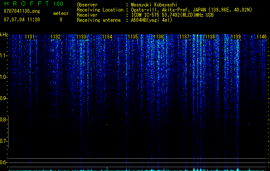Click the 1136 time marker
Viewport: 270px width, 171px height.
(x=158, y=37)
